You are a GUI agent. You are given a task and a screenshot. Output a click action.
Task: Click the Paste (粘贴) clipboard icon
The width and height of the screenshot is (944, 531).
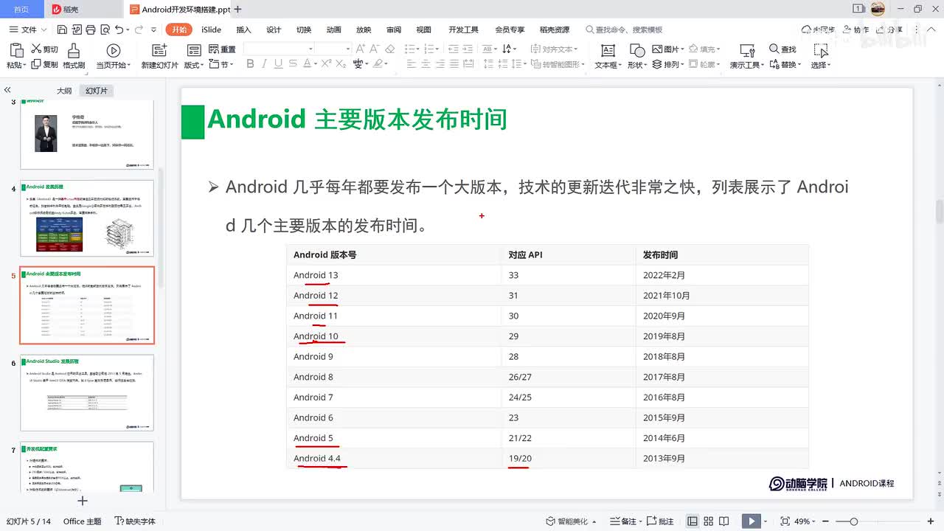click(x=16, y=50)
